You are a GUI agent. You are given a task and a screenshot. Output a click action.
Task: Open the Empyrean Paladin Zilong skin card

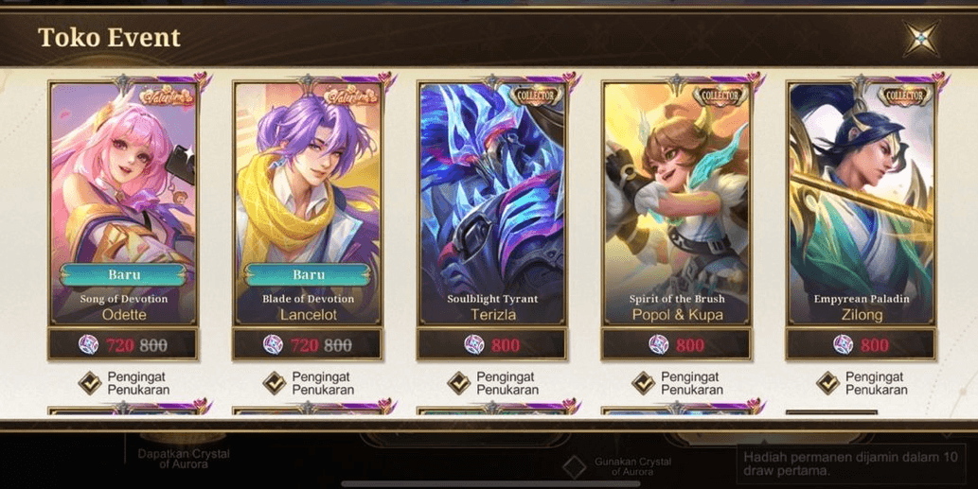pyautogui.click(x=862, y=203)
